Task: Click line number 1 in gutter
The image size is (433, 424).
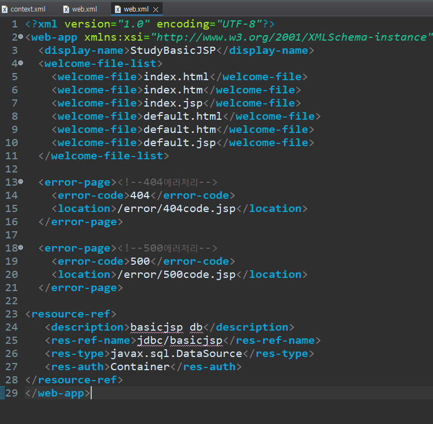Action: 15,24
